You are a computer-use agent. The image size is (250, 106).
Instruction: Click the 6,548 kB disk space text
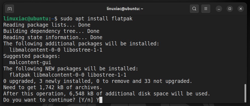81,94
